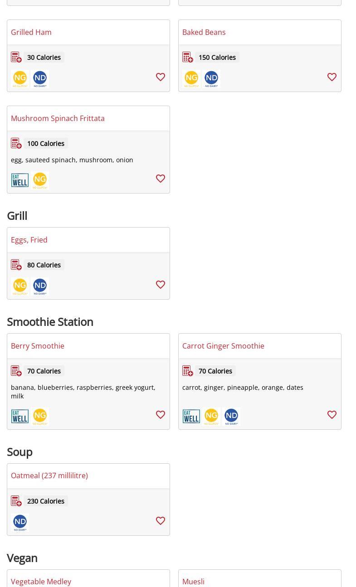Viewport: 356px width, 587px height.
Task: Click the Eat Well icon on Carrot Ginger Smoothie
Action: (191, 417)
